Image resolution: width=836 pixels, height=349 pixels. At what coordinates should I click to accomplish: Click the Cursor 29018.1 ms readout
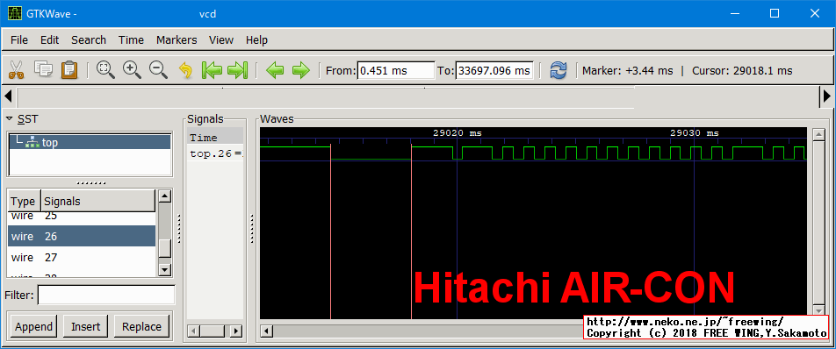742,71
